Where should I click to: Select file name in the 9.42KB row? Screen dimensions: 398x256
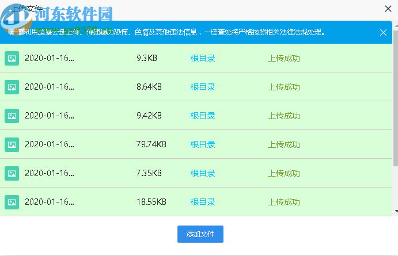tap(50, 116)
